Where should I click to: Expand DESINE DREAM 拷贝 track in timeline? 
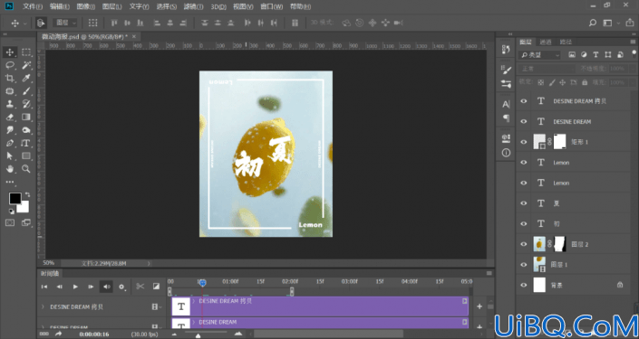click(x=43, y=306)
